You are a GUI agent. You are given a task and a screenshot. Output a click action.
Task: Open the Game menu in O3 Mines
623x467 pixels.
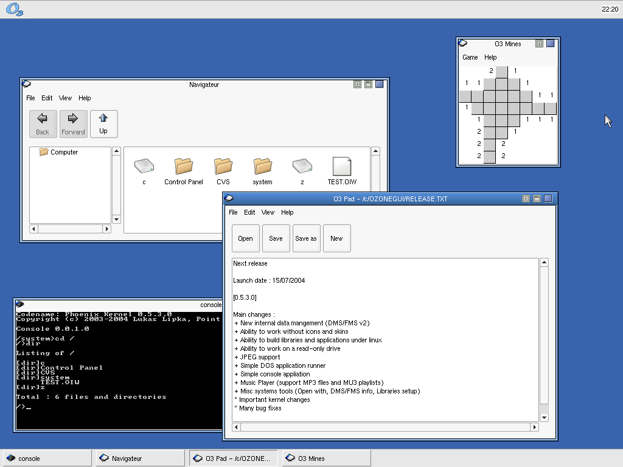[x=470, y=57]
